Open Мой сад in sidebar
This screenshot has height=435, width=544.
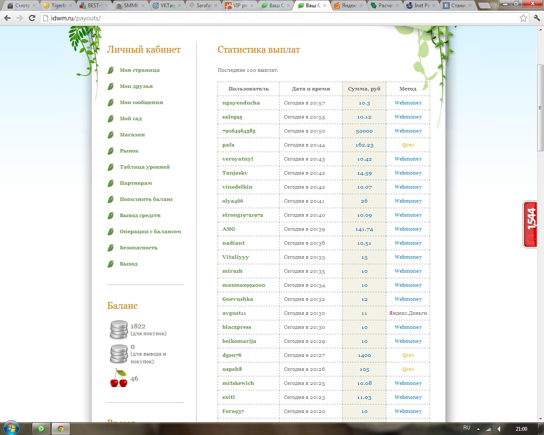coord(130,119)
